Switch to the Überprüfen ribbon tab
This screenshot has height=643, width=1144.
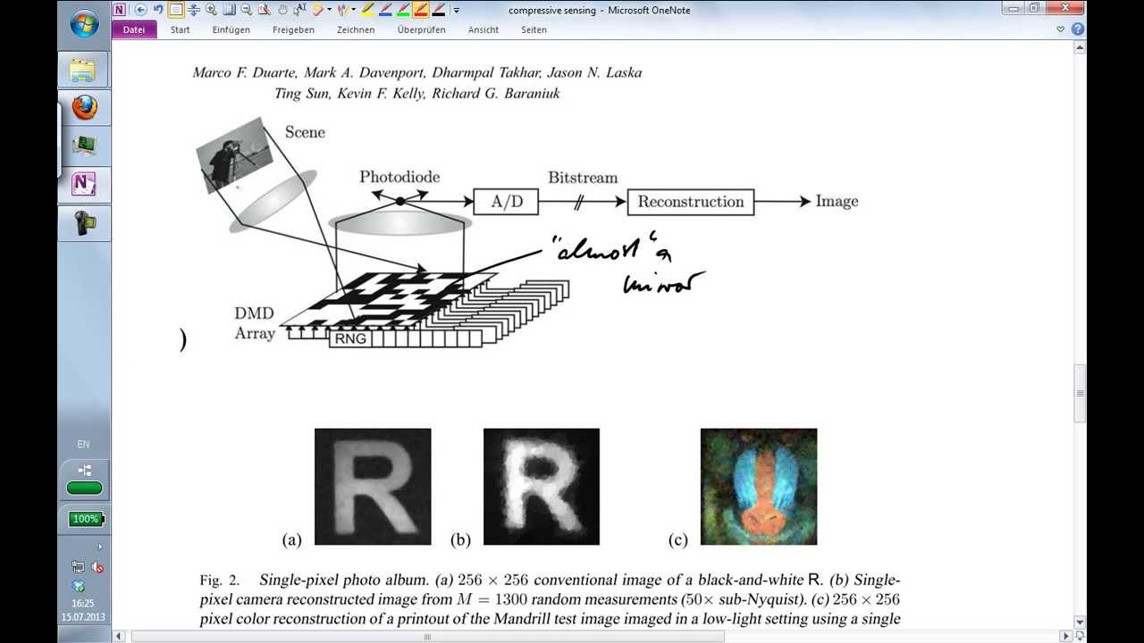tap(421, 29)
